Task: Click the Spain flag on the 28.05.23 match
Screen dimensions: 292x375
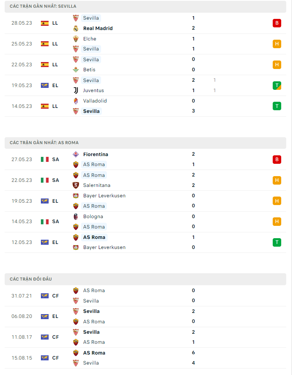Action: (45, 23)
